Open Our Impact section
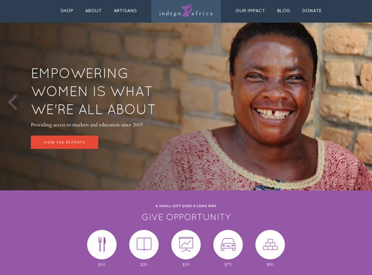The image size is (372, 275). [x=250, y=11]
